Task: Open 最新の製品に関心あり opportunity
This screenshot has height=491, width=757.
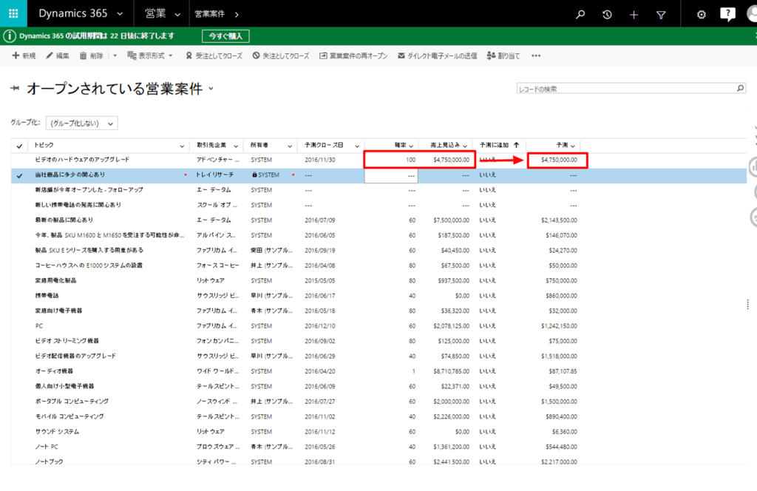Action: (x=64, y=220)
